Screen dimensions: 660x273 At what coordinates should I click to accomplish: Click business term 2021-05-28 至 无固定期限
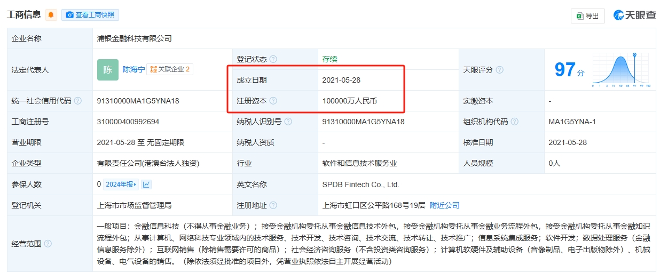click(x=140, y=142)
